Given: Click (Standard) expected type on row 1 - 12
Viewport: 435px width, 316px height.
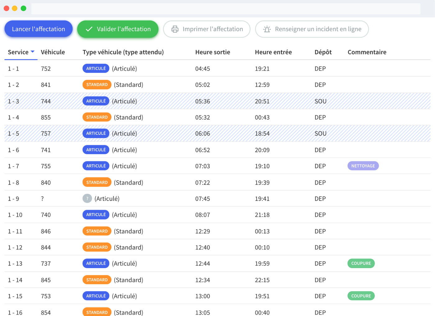Looking at the screenshot, I should 129,247.
